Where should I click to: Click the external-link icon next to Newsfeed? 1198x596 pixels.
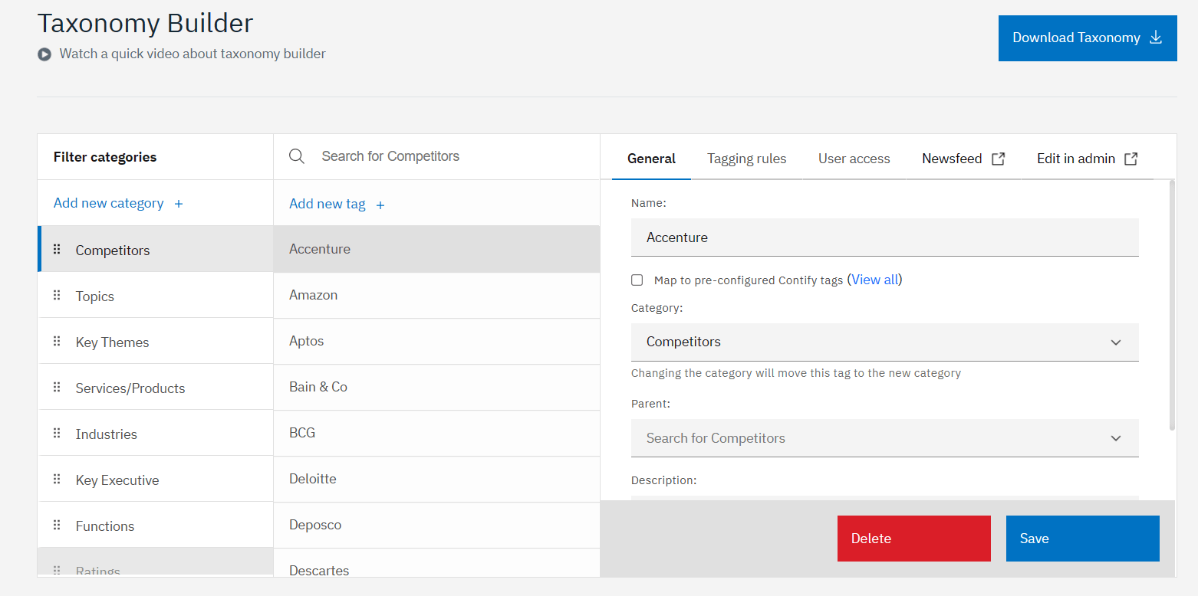click(998, 159)
